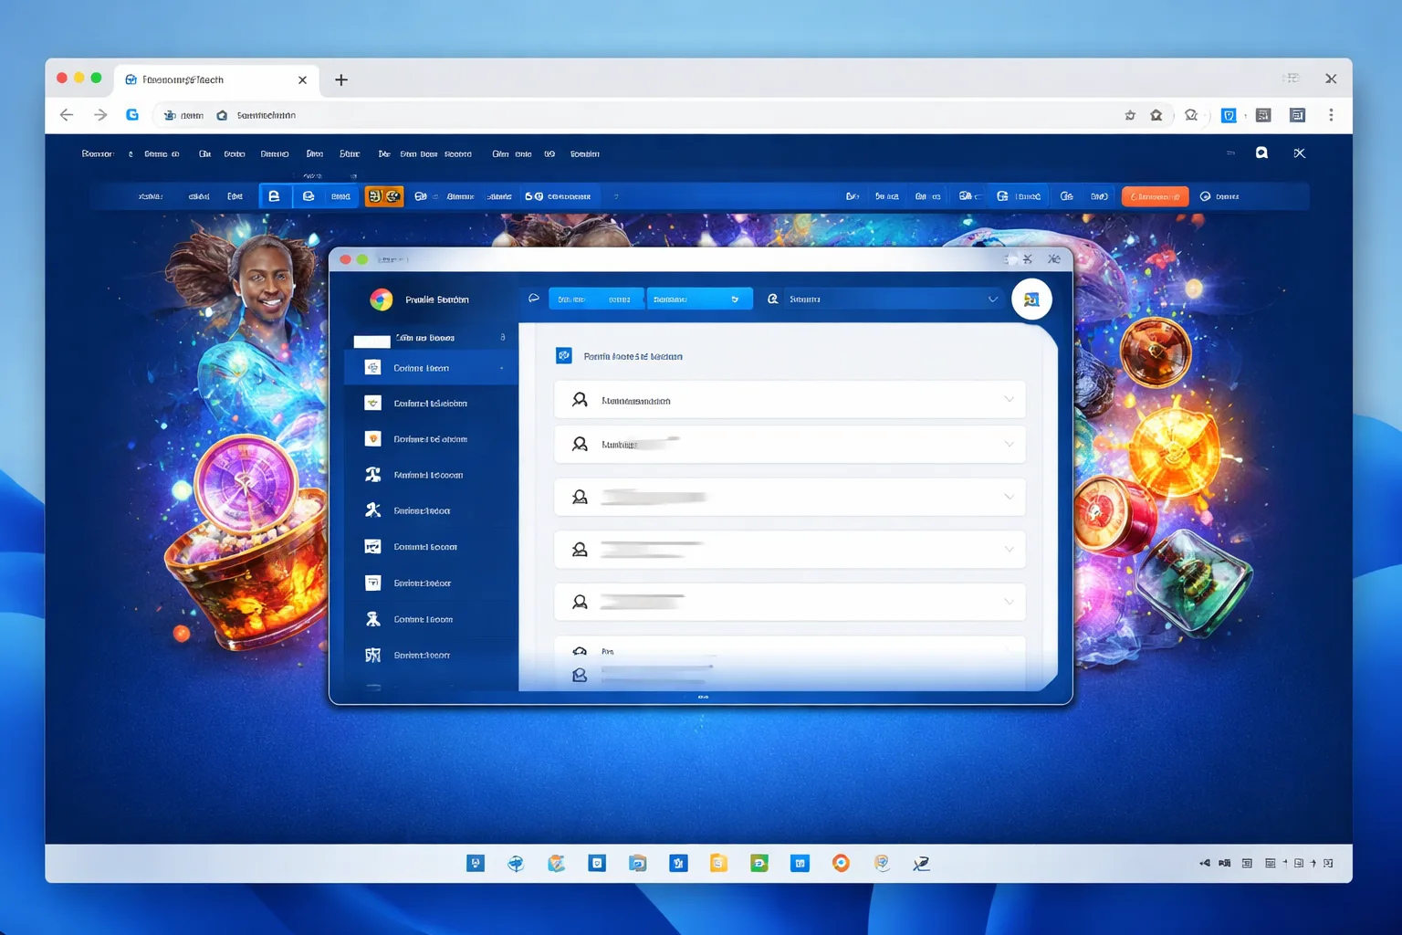
Task: Click the white circular button in the dialog header
Action: tap(1031, 299)
